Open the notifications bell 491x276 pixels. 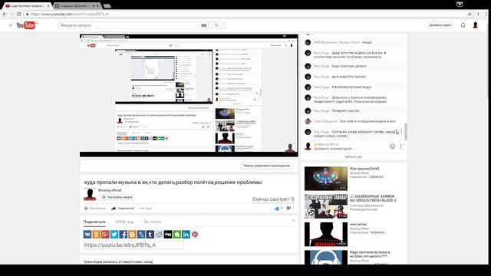click(463, 25)
